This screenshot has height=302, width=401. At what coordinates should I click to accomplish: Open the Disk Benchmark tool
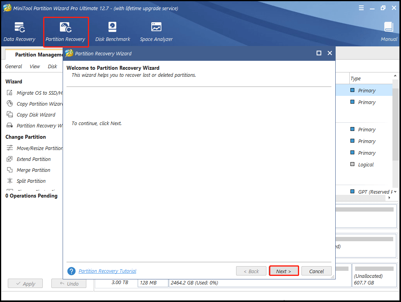112,32
